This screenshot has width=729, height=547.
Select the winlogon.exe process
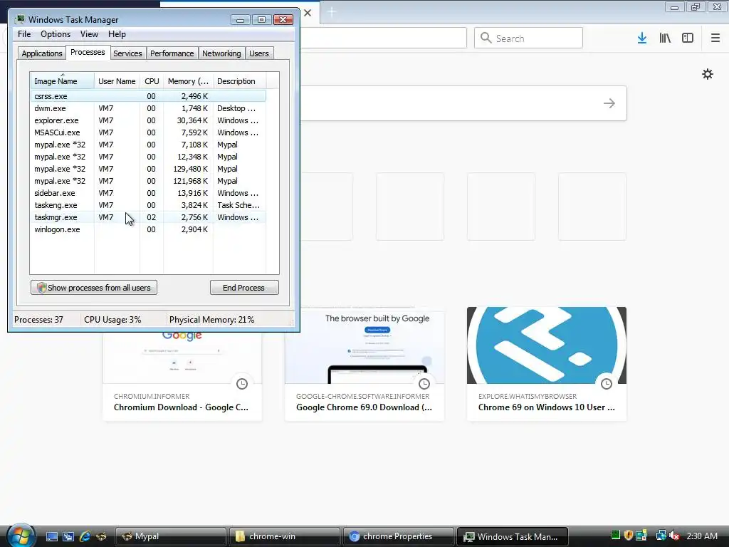[x=148, y=229]
